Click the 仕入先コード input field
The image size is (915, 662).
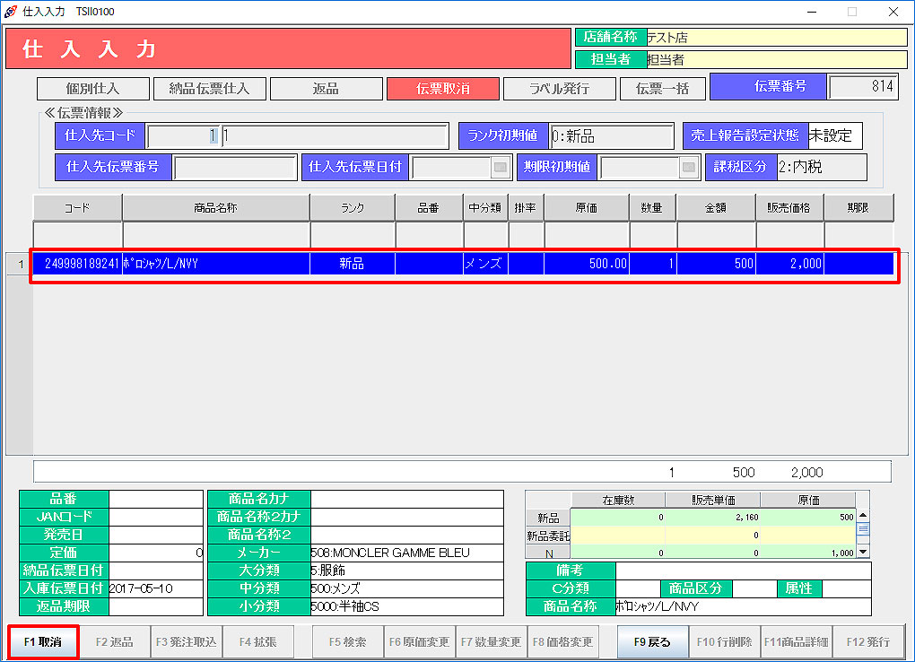[x=184, y=136]
